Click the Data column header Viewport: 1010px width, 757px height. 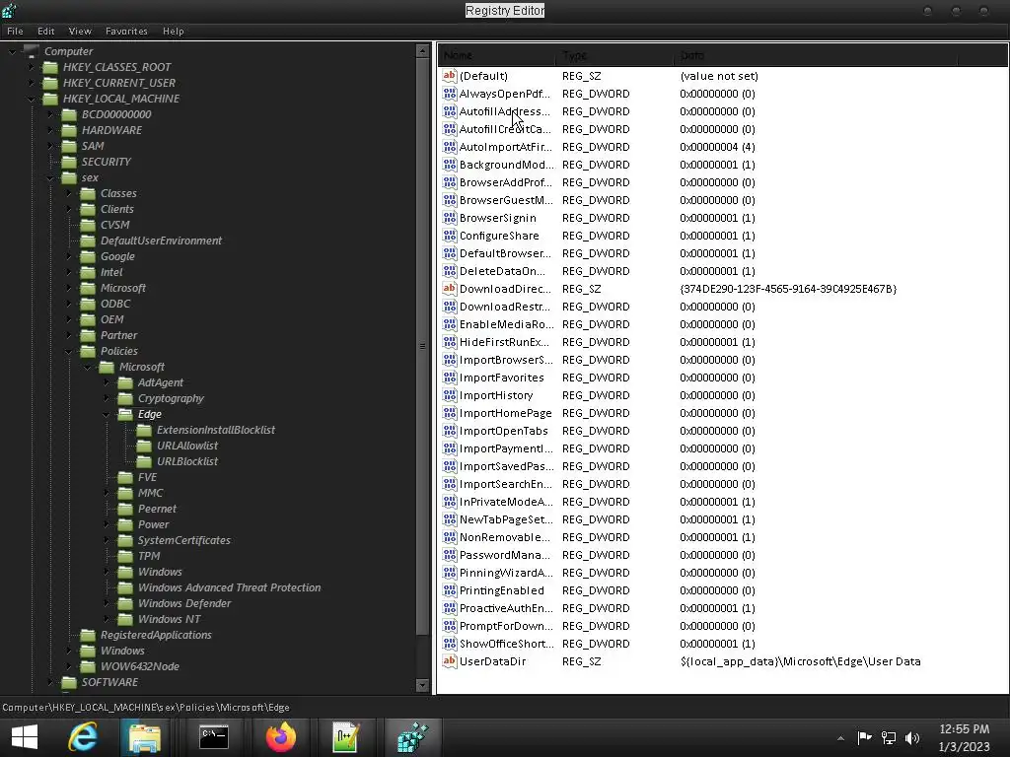[816, 55]
